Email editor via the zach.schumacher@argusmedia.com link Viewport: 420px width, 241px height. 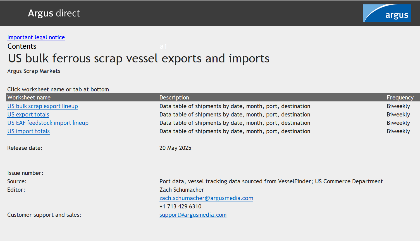click(206, 198)
